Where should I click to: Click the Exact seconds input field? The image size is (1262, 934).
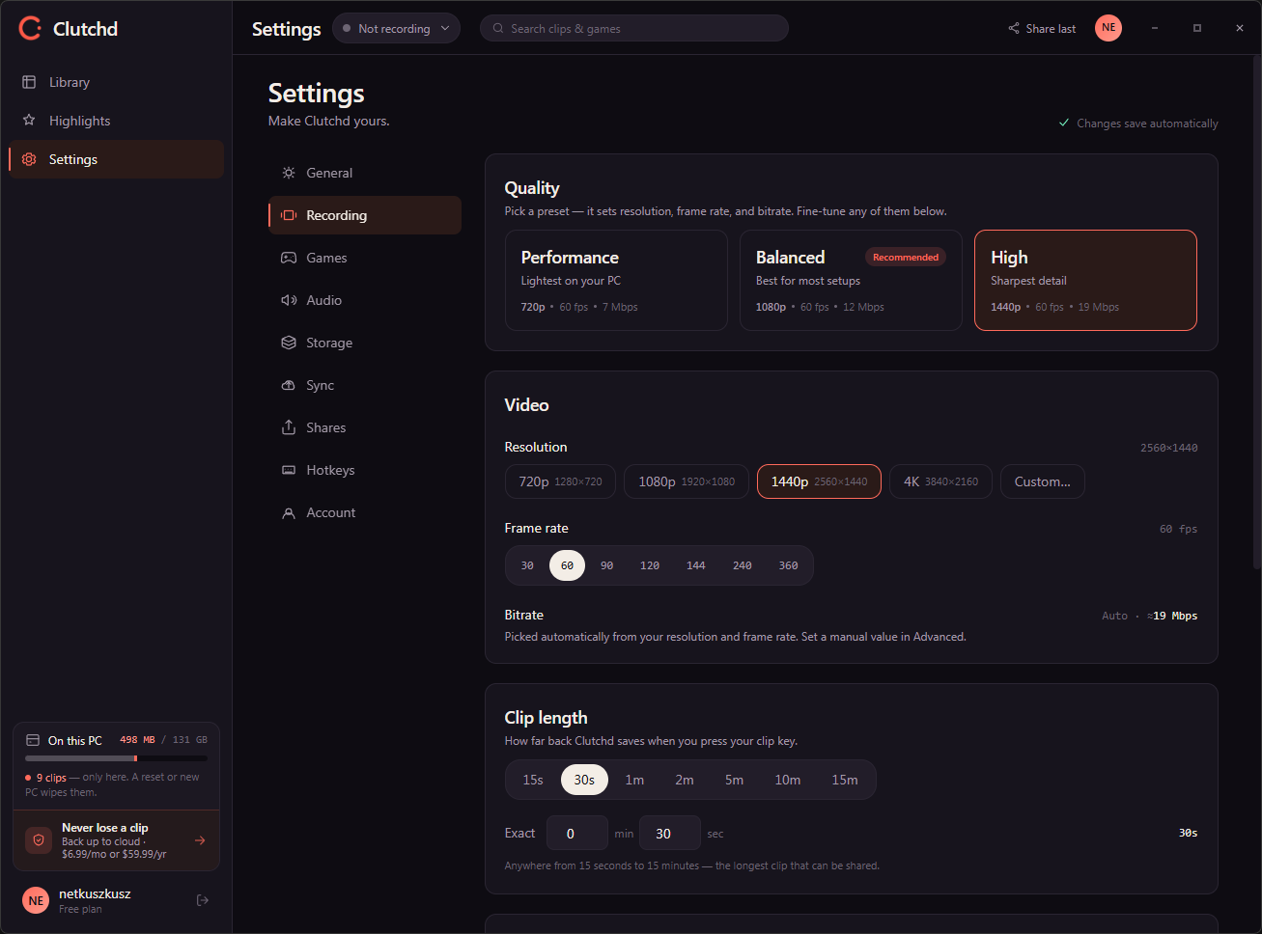pyautogui.click(x=670, y=833)
